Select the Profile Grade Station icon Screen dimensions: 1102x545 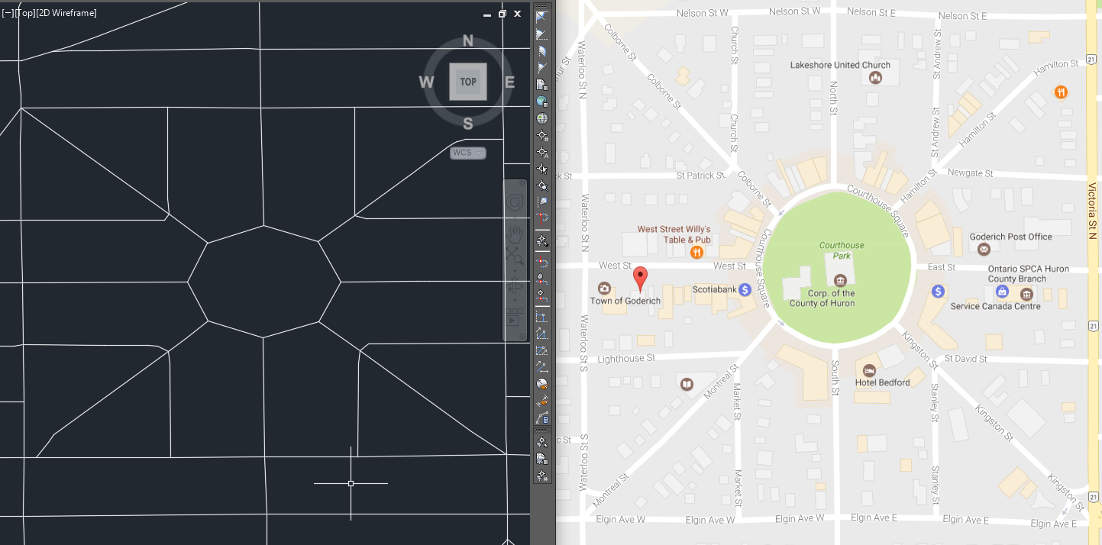click(542, 334)
